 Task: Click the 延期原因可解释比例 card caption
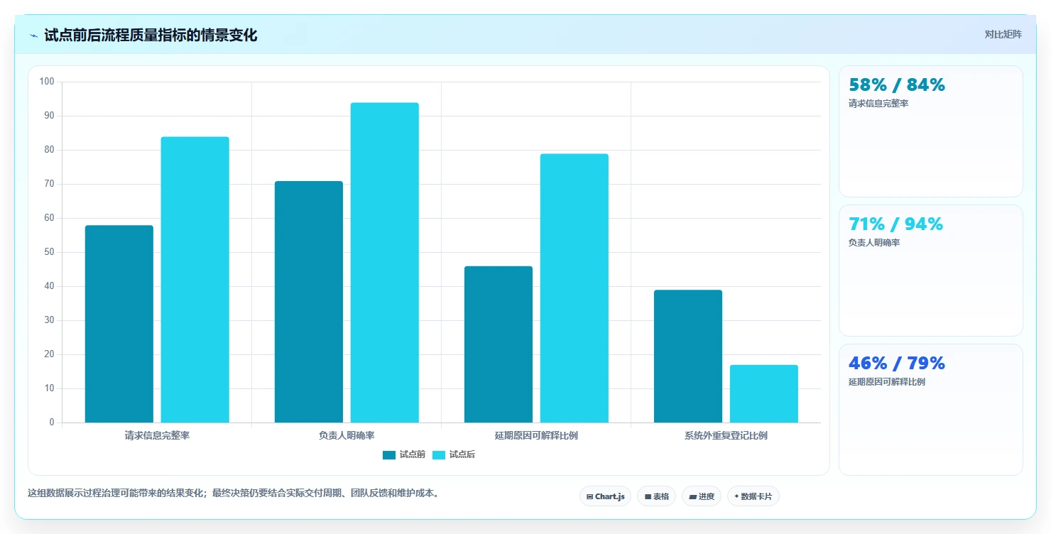click(x=887, y=382)
